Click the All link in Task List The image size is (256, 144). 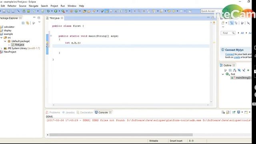click(x=242, y=33)
